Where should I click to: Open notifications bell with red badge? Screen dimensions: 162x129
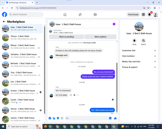[149, 15]
